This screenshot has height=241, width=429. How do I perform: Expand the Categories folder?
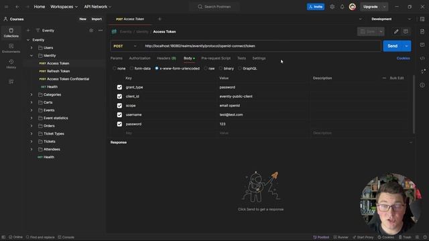(32, 94)
